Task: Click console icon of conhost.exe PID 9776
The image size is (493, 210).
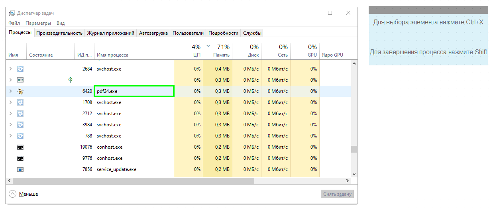Action: (x=20, y=158)
